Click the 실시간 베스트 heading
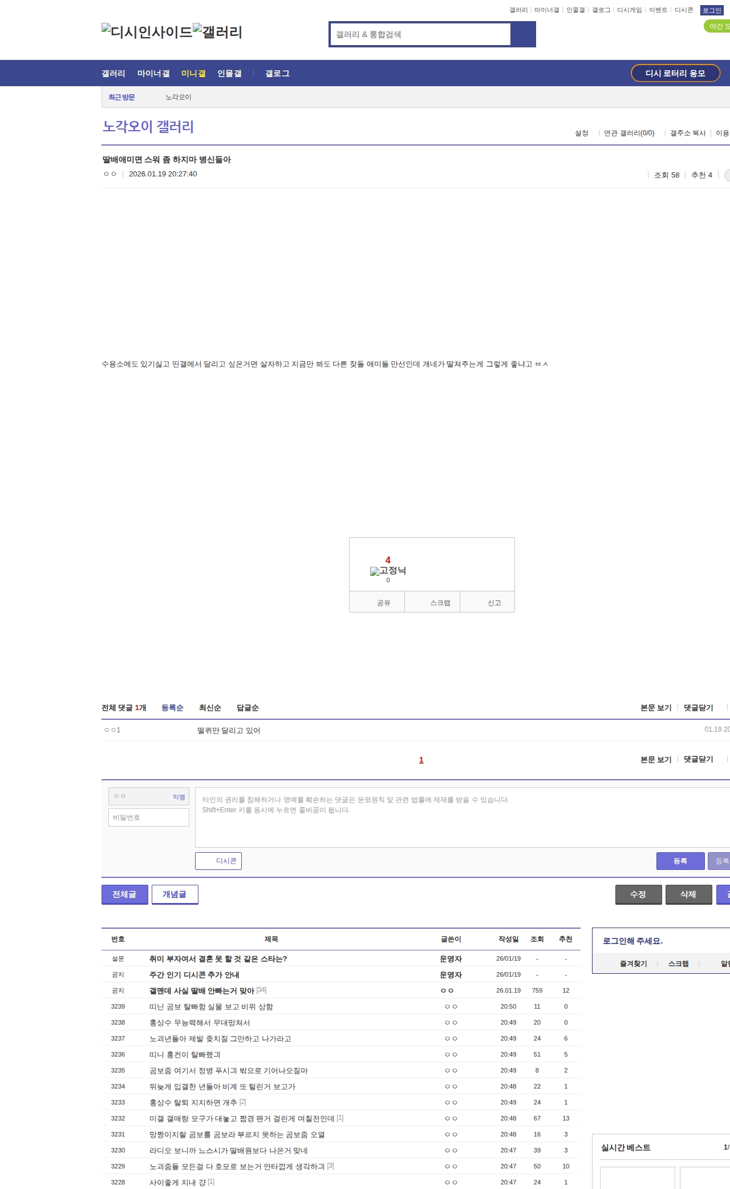Viewport: 730px width, 1189px height. (626, 1147)
